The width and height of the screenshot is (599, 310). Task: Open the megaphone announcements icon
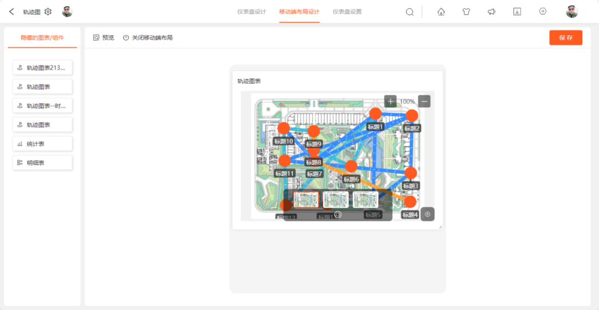(x=491, y=12)
